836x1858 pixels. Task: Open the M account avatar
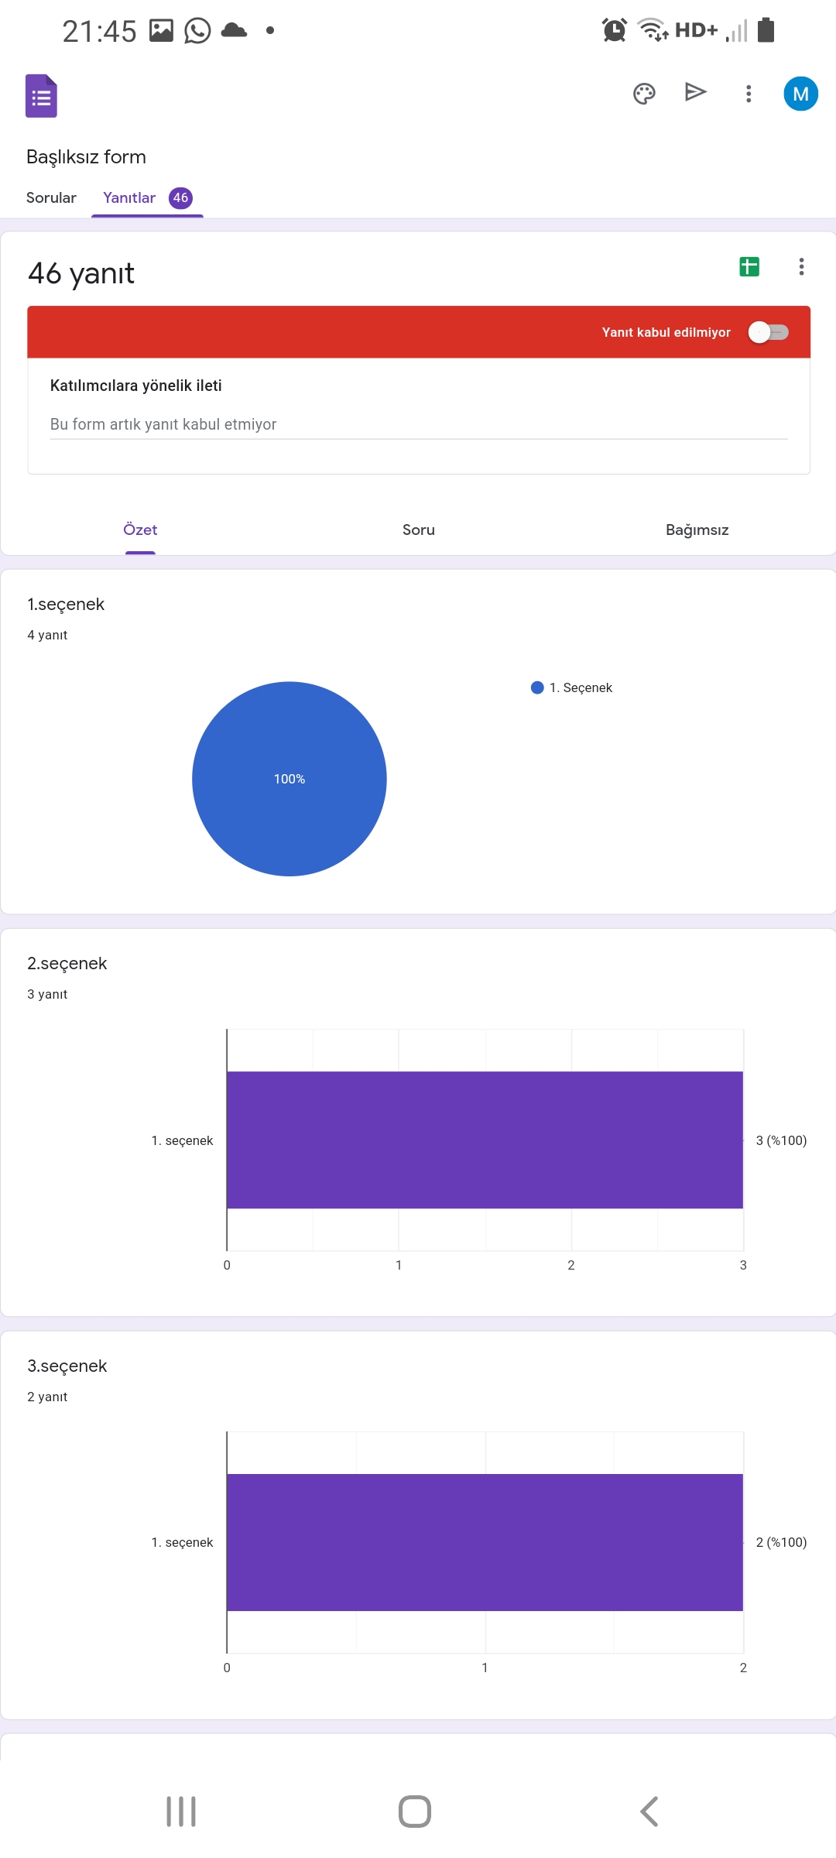point(800,94)
